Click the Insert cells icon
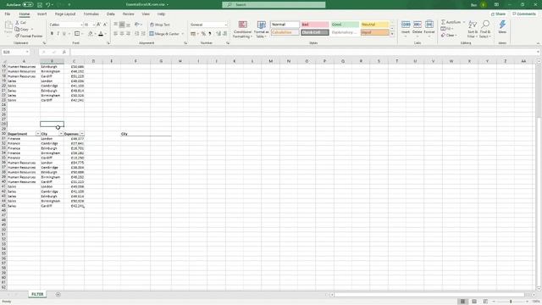542x305 pixels. pyautogui.click(x=406, y=25)
